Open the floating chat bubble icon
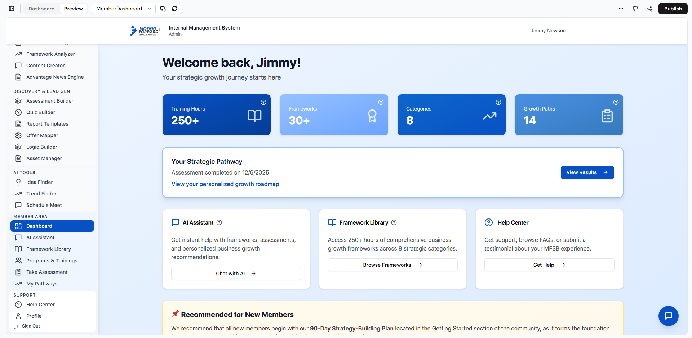The image size is (692, 338). pos(668,316)
